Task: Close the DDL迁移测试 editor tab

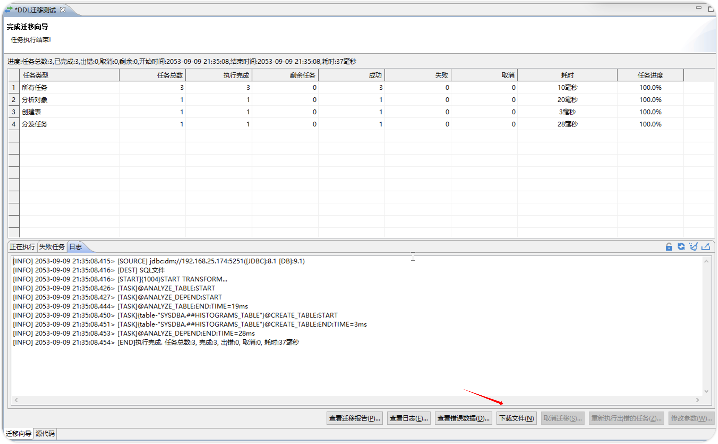Action: (62, 10)
